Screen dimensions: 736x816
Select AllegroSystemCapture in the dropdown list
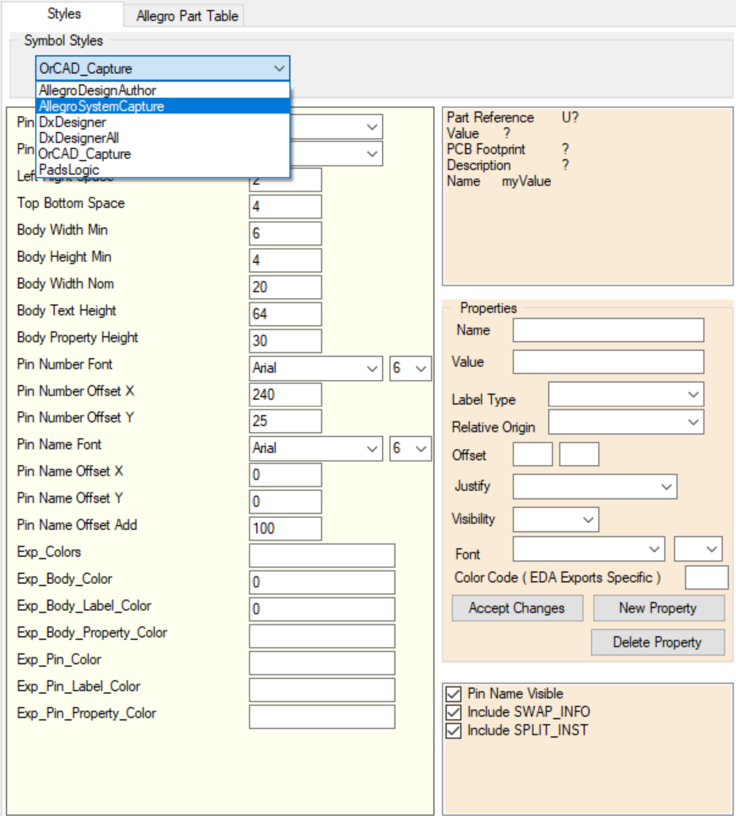163,106
